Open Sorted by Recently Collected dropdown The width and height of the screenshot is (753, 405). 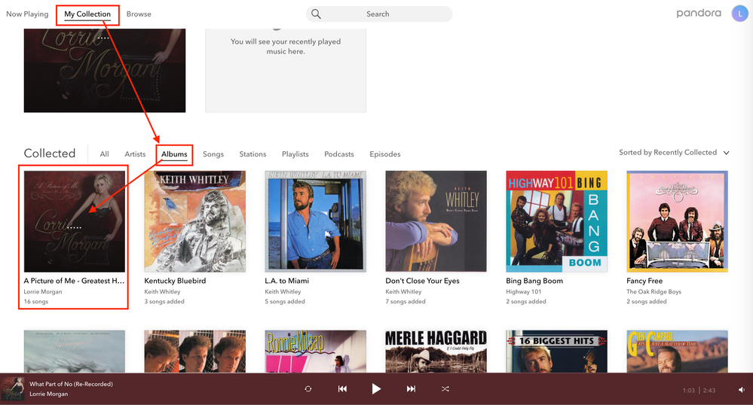click(x=674, y=152)
